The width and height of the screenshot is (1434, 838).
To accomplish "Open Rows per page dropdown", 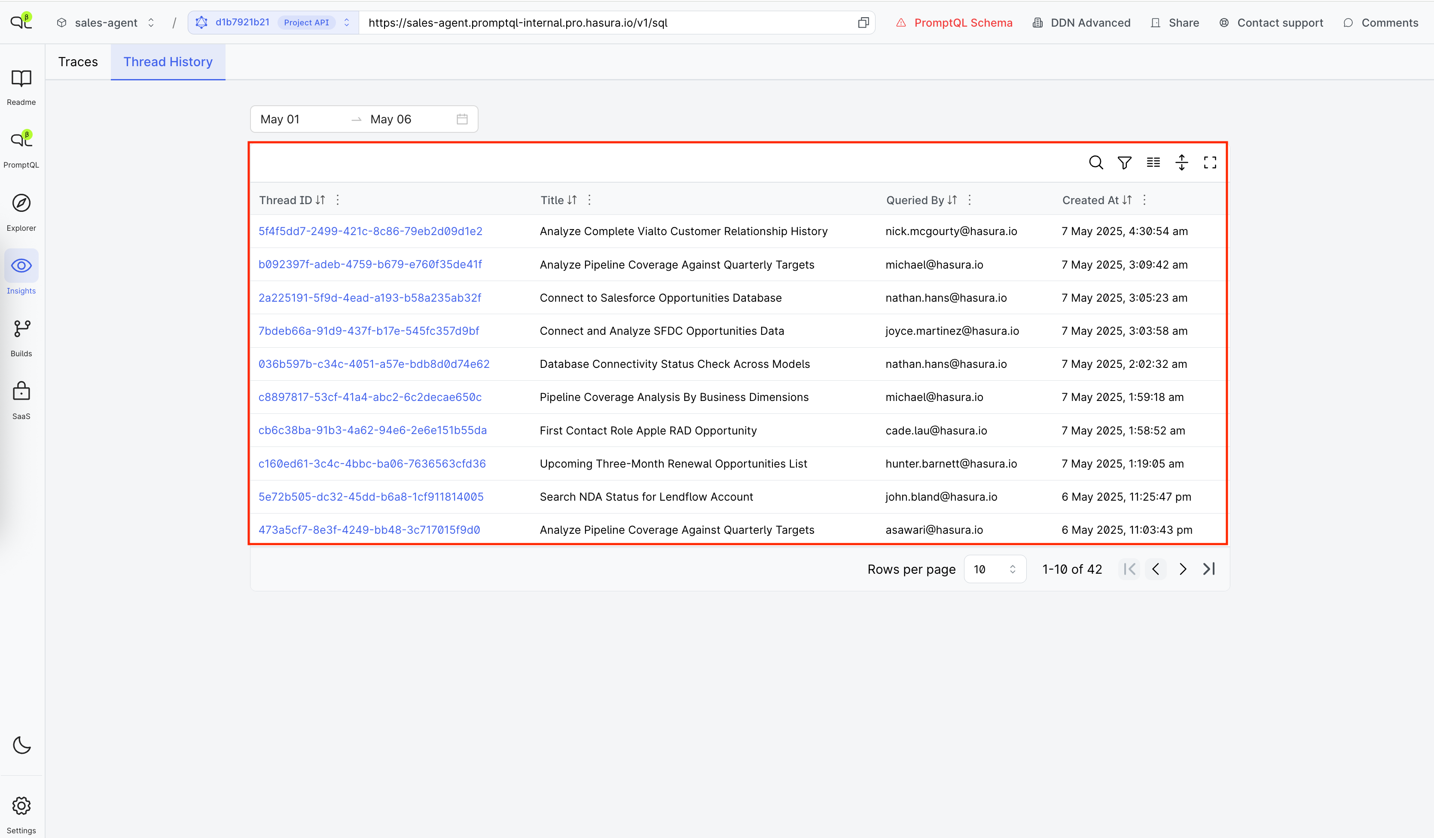I will pyautogui.click(x=995, y=569).
